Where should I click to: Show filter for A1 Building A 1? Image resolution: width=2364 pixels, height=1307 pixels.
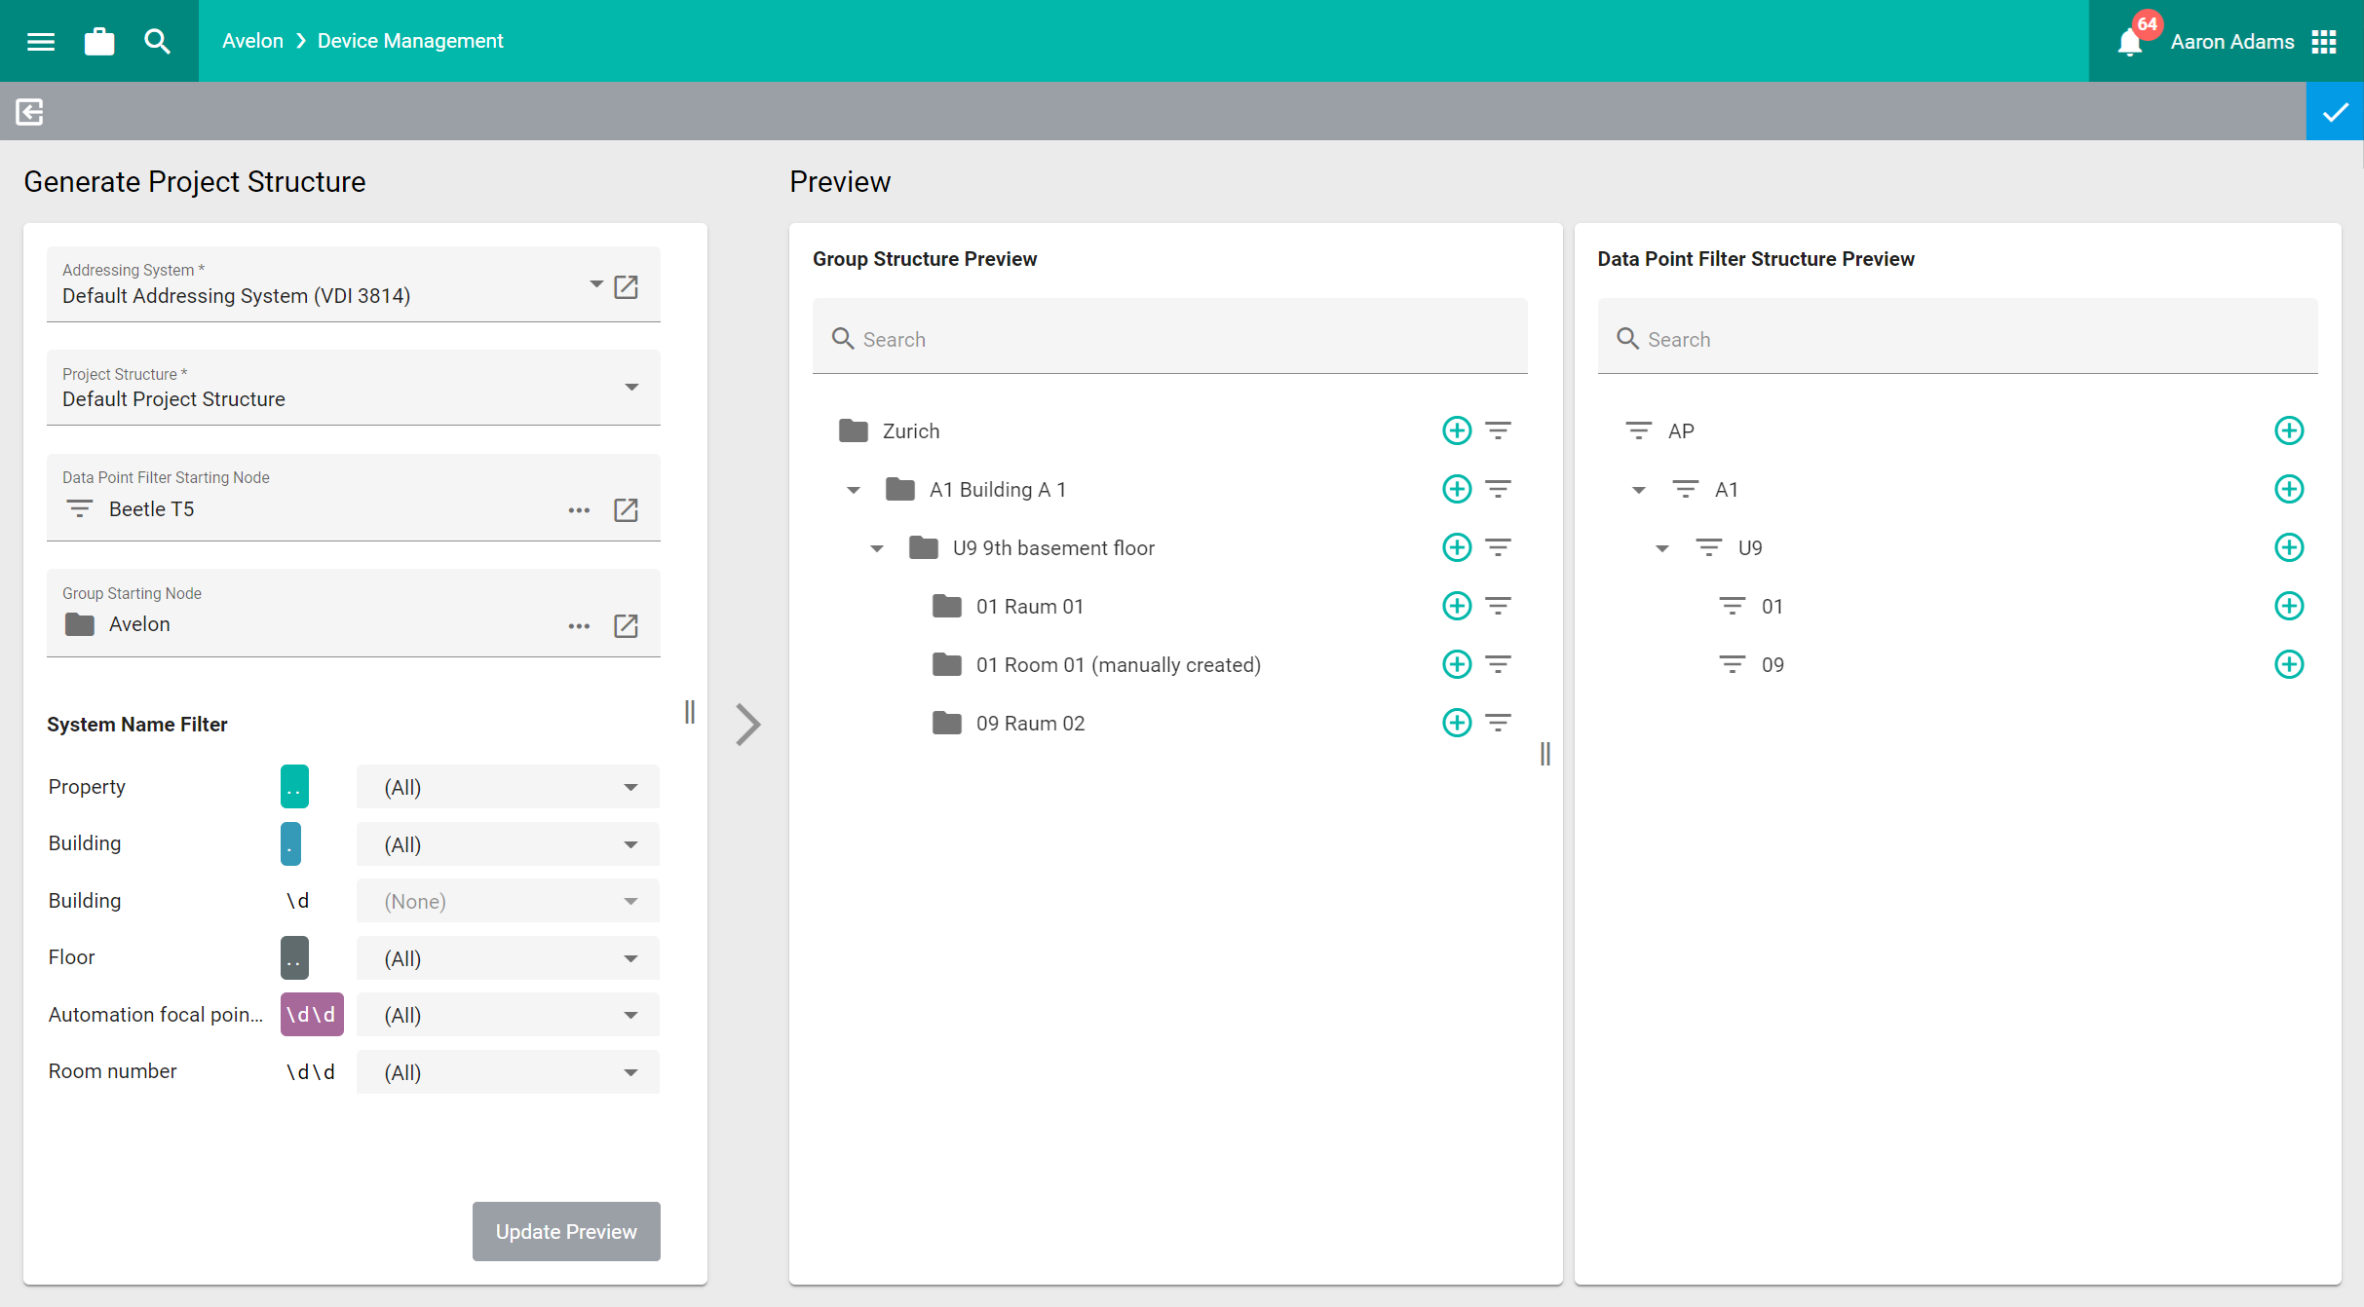pos(1498,489)
